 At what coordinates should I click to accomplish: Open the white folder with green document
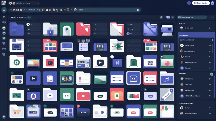coord(133,62)
